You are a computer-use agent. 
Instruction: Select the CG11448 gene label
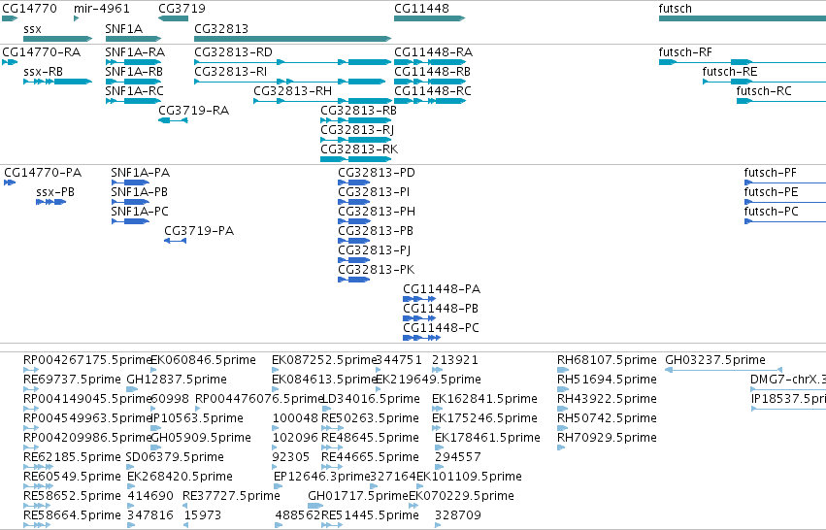point(422,9)
